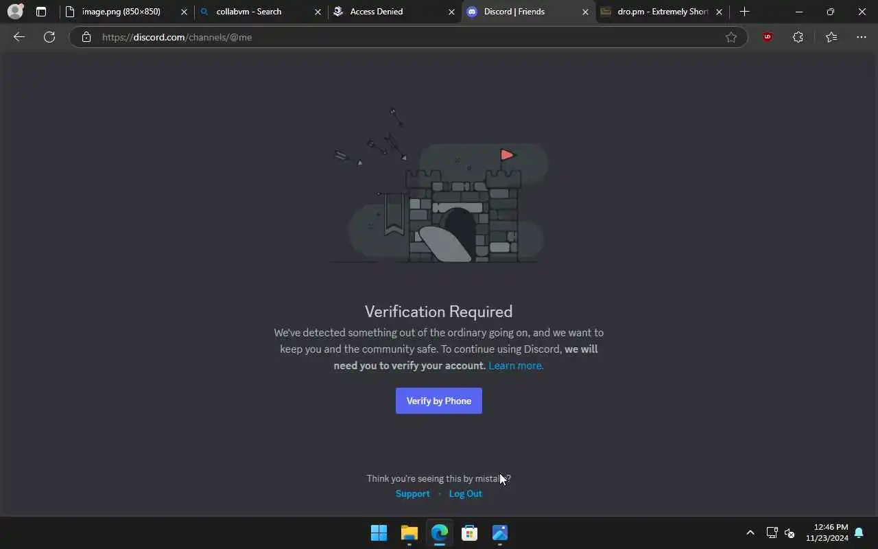
Task: Open the Extensions puzzle icon
Action: point(798,37)
